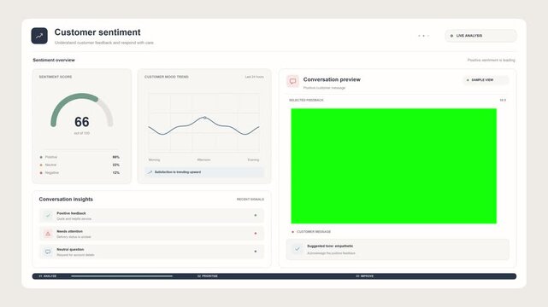Click the Morning axis label
This screenshot has width=548, height=307.
[x=154, y=160]
